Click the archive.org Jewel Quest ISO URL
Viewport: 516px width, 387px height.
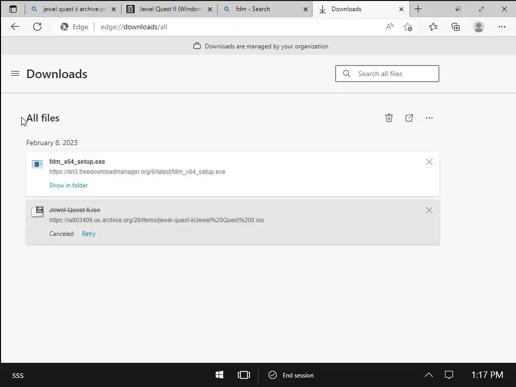tap(156, 220)
